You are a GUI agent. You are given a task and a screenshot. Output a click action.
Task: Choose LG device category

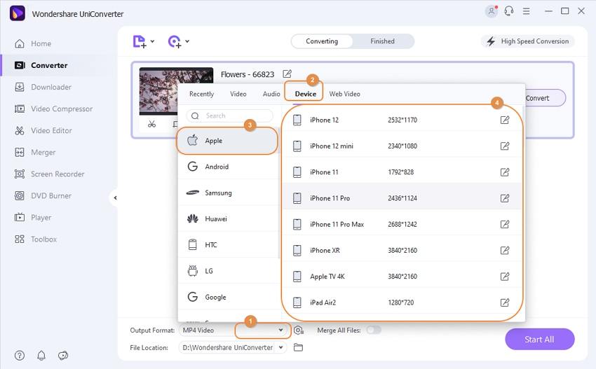(x=228, y=271)
